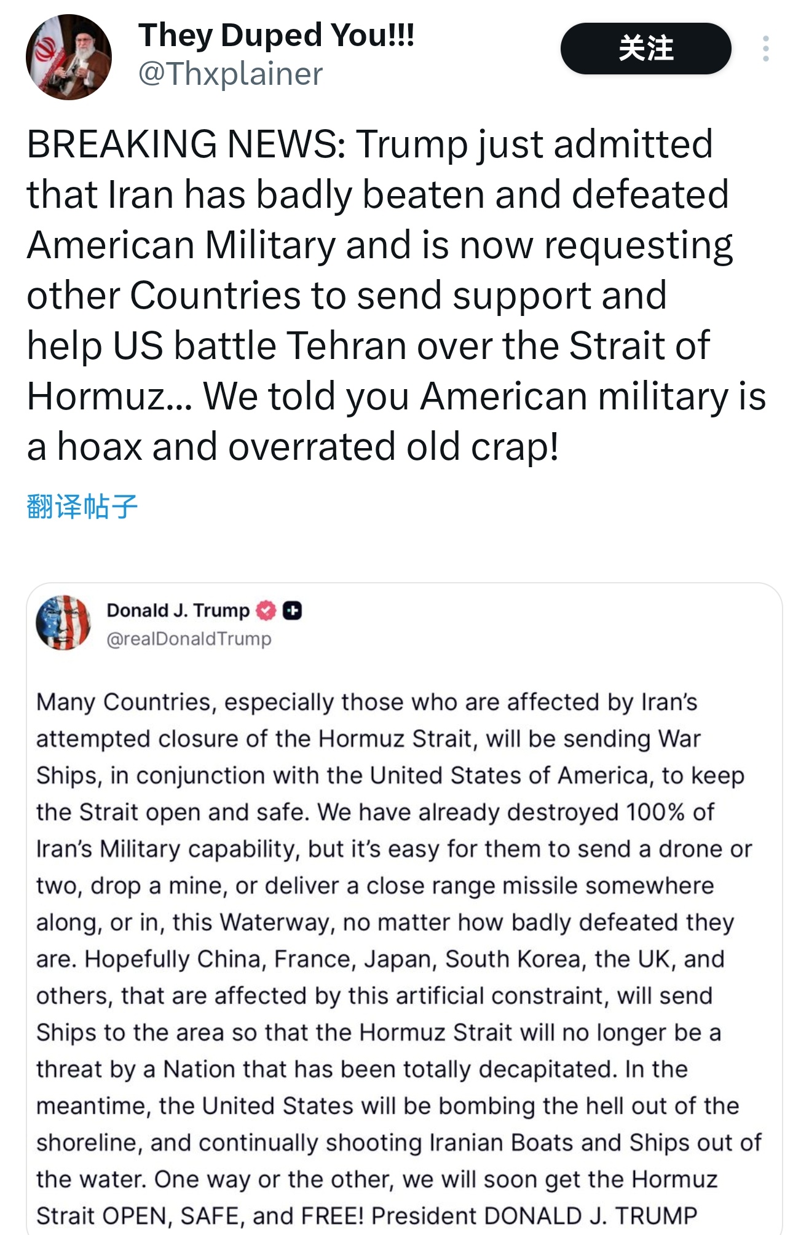The height and width of the screenshot is (1235, 809).
Task: Click the 关注 follow button
Action: 645,49
